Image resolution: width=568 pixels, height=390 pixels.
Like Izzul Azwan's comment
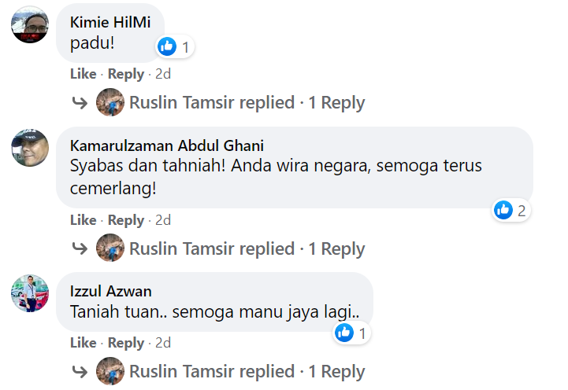click(83, 343)
